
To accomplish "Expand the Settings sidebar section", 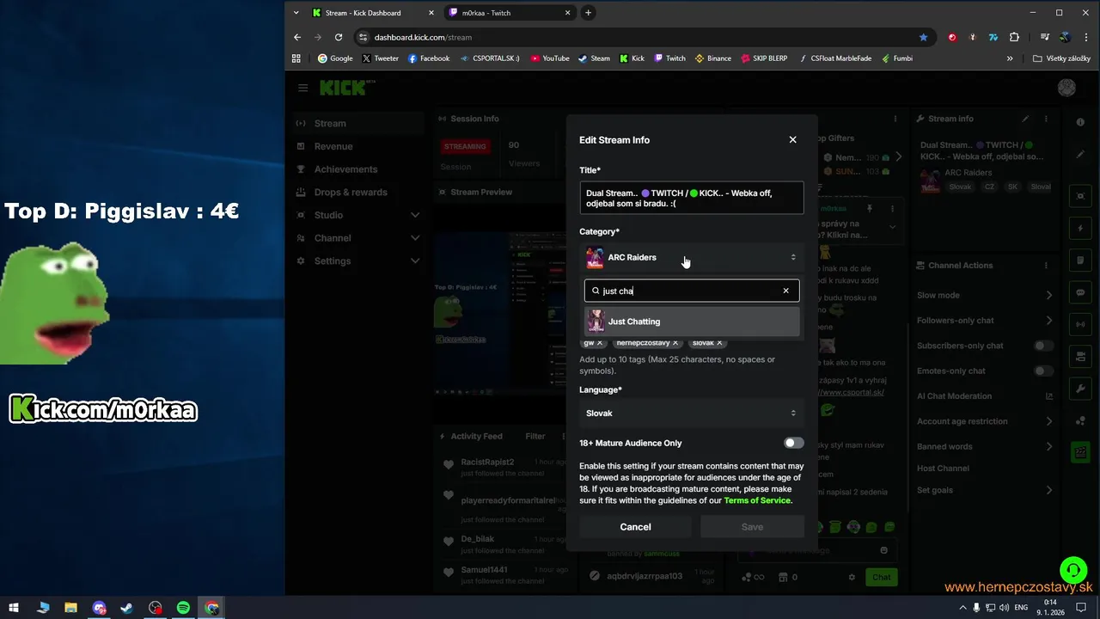I will (357, 260).
